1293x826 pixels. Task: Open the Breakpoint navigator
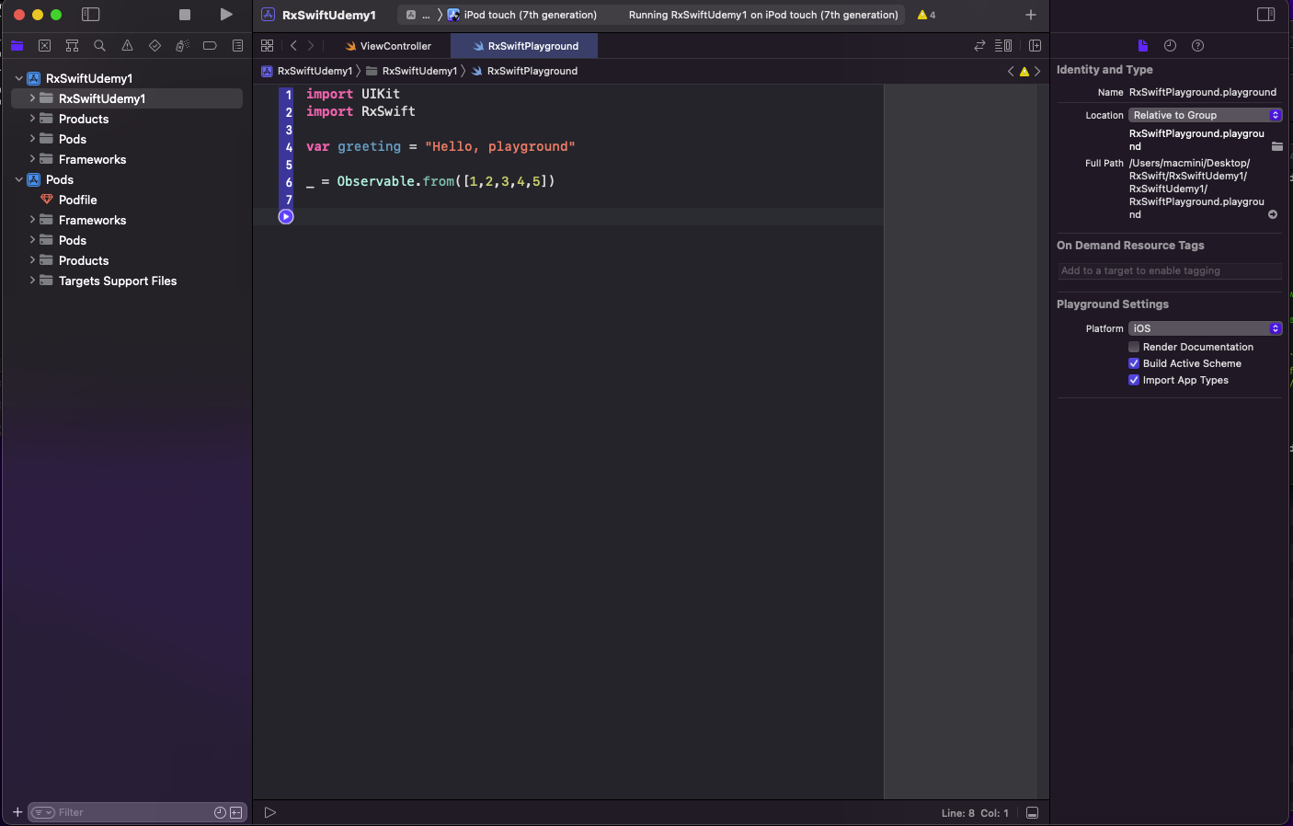click(210, 45)
